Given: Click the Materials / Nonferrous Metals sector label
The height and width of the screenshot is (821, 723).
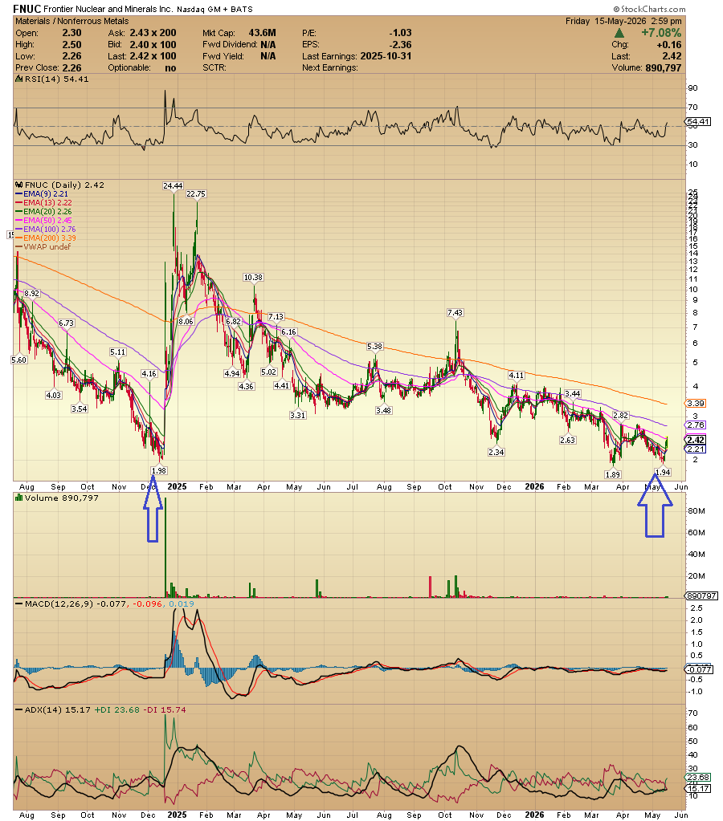Looking at the screenshot, I should tap(71, 21).
